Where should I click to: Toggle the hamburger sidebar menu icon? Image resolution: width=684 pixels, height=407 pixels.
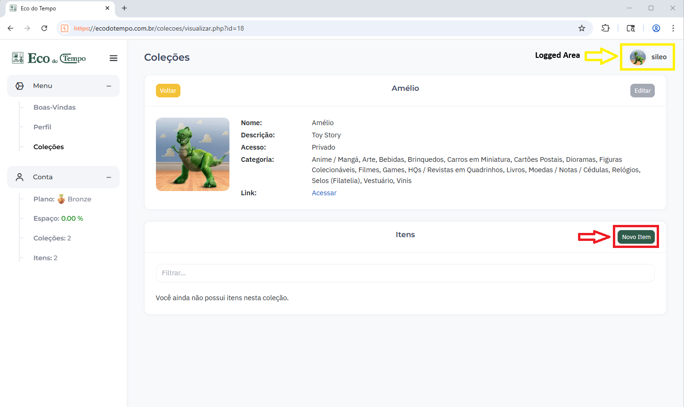[x=114, y=58]
